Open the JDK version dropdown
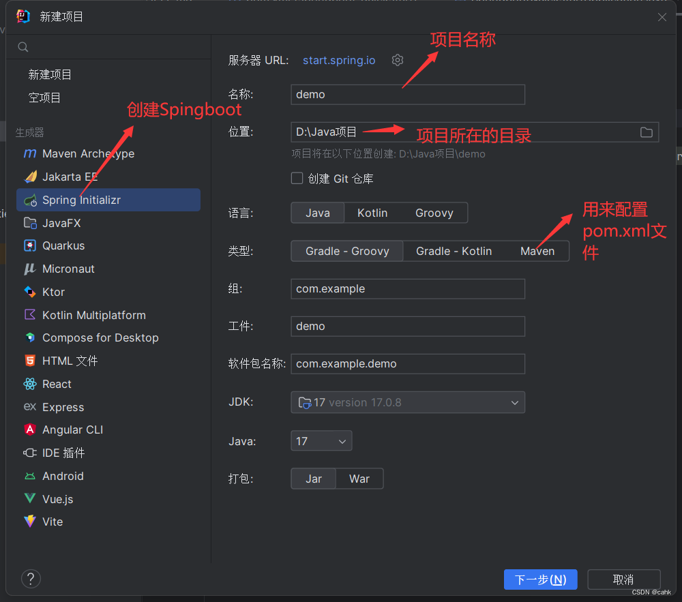This screenshot has height=602, width=682. tap(408, 402)
